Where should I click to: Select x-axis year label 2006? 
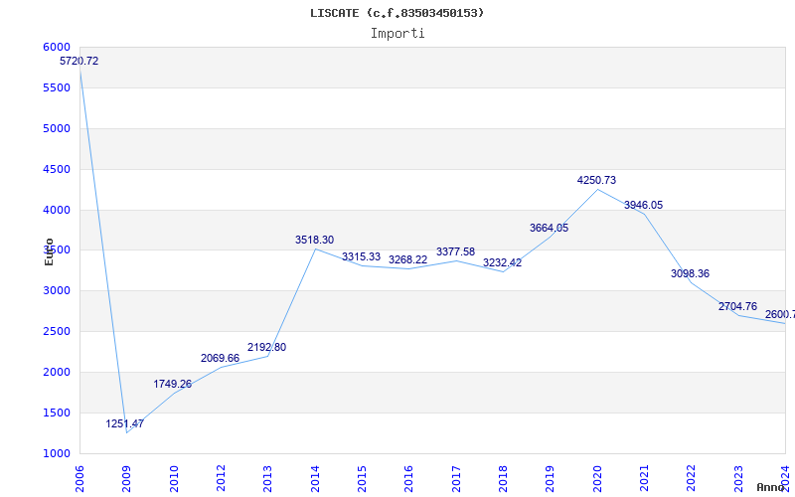(x=79, y=478)
